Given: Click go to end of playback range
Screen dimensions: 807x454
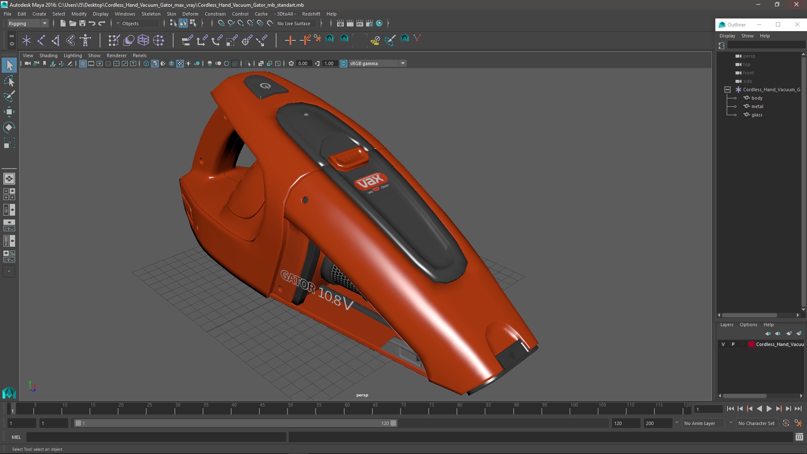Looking at the screenshot, I should (798, 409).
